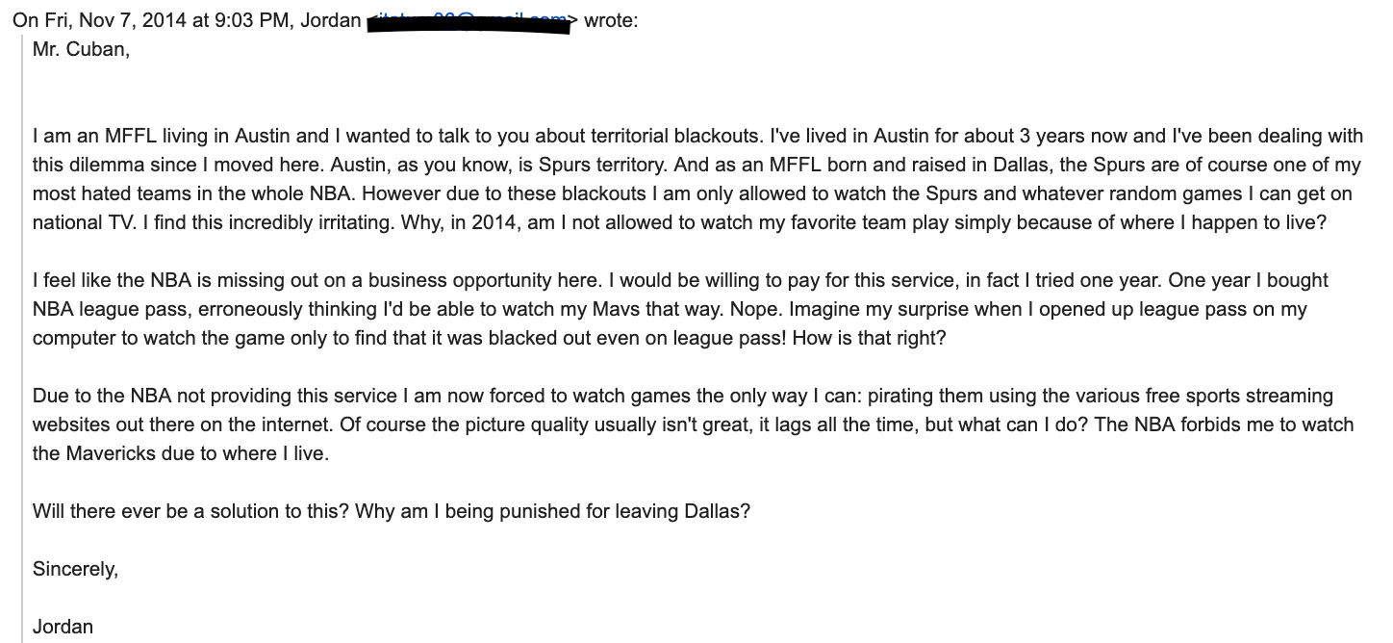Click the word 'wrote:' in the quote header
The height and width of the screenshot is (643, 1393).
pyautogui.click(x=610, y=20)
